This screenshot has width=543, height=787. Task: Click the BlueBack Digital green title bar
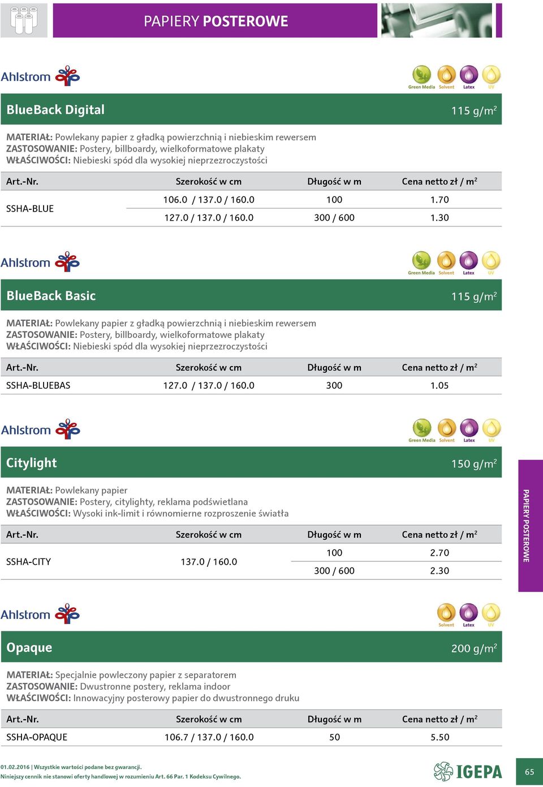(x=251, y=109)
